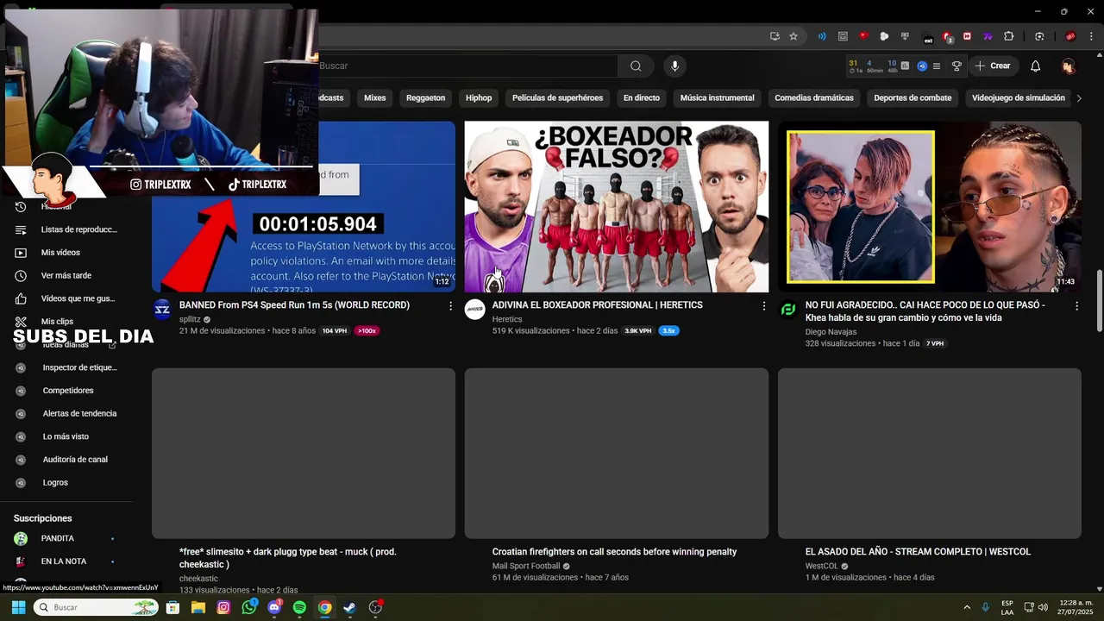1104x621 pixels.
Task: Play Khea video thumbnail
Action: (x=930, y=207)
